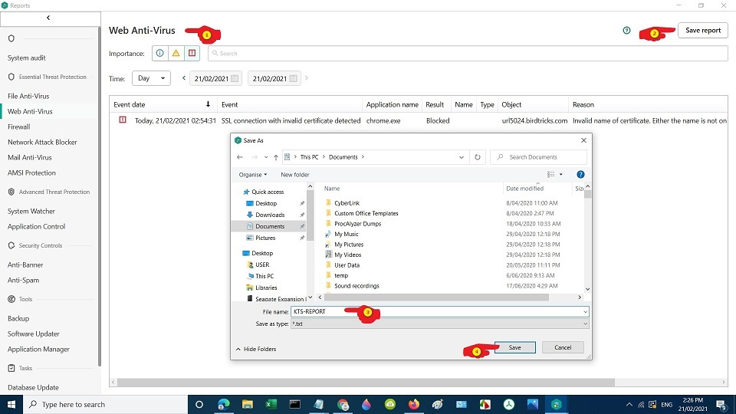This screenshot has height=414, width=736.
Task: Open the File name dropdown arrow
Action: coord(585,311)
